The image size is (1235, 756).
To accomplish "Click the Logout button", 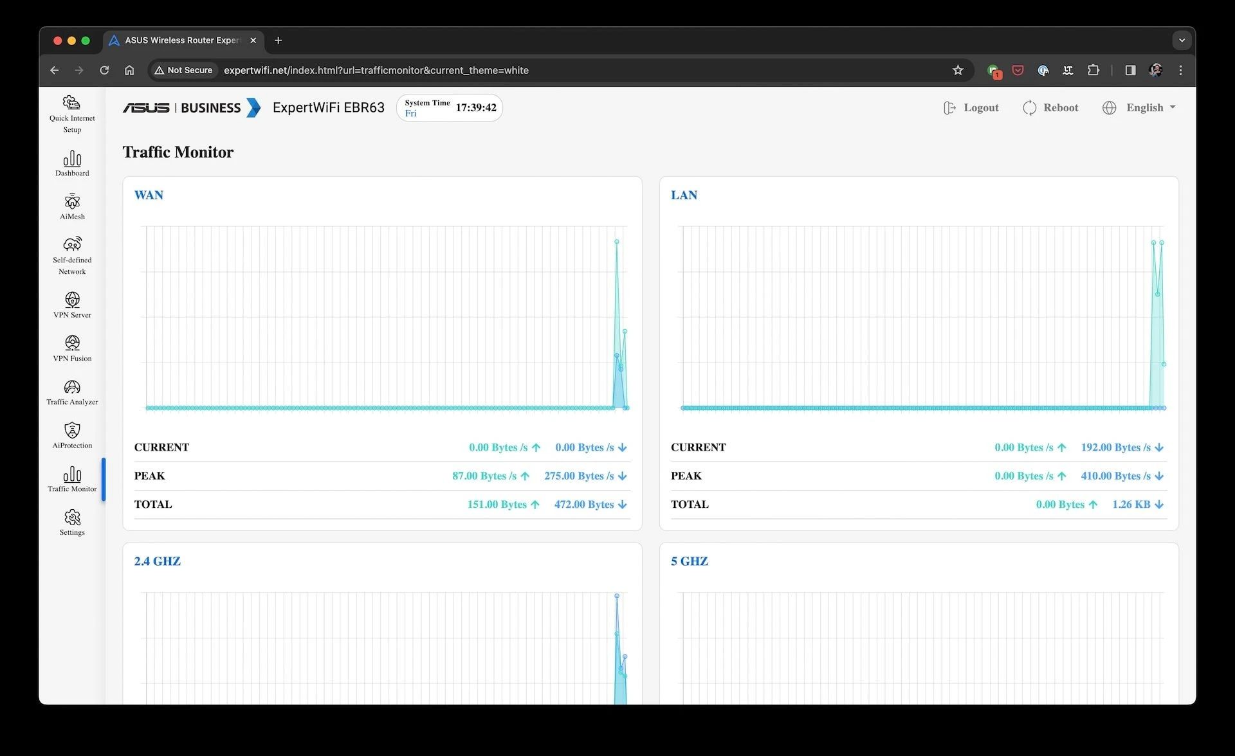I will point(971,107).
